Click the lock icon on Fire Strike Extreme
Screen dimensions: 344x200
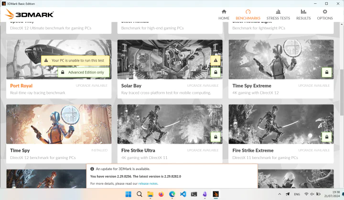click(327, 137)
